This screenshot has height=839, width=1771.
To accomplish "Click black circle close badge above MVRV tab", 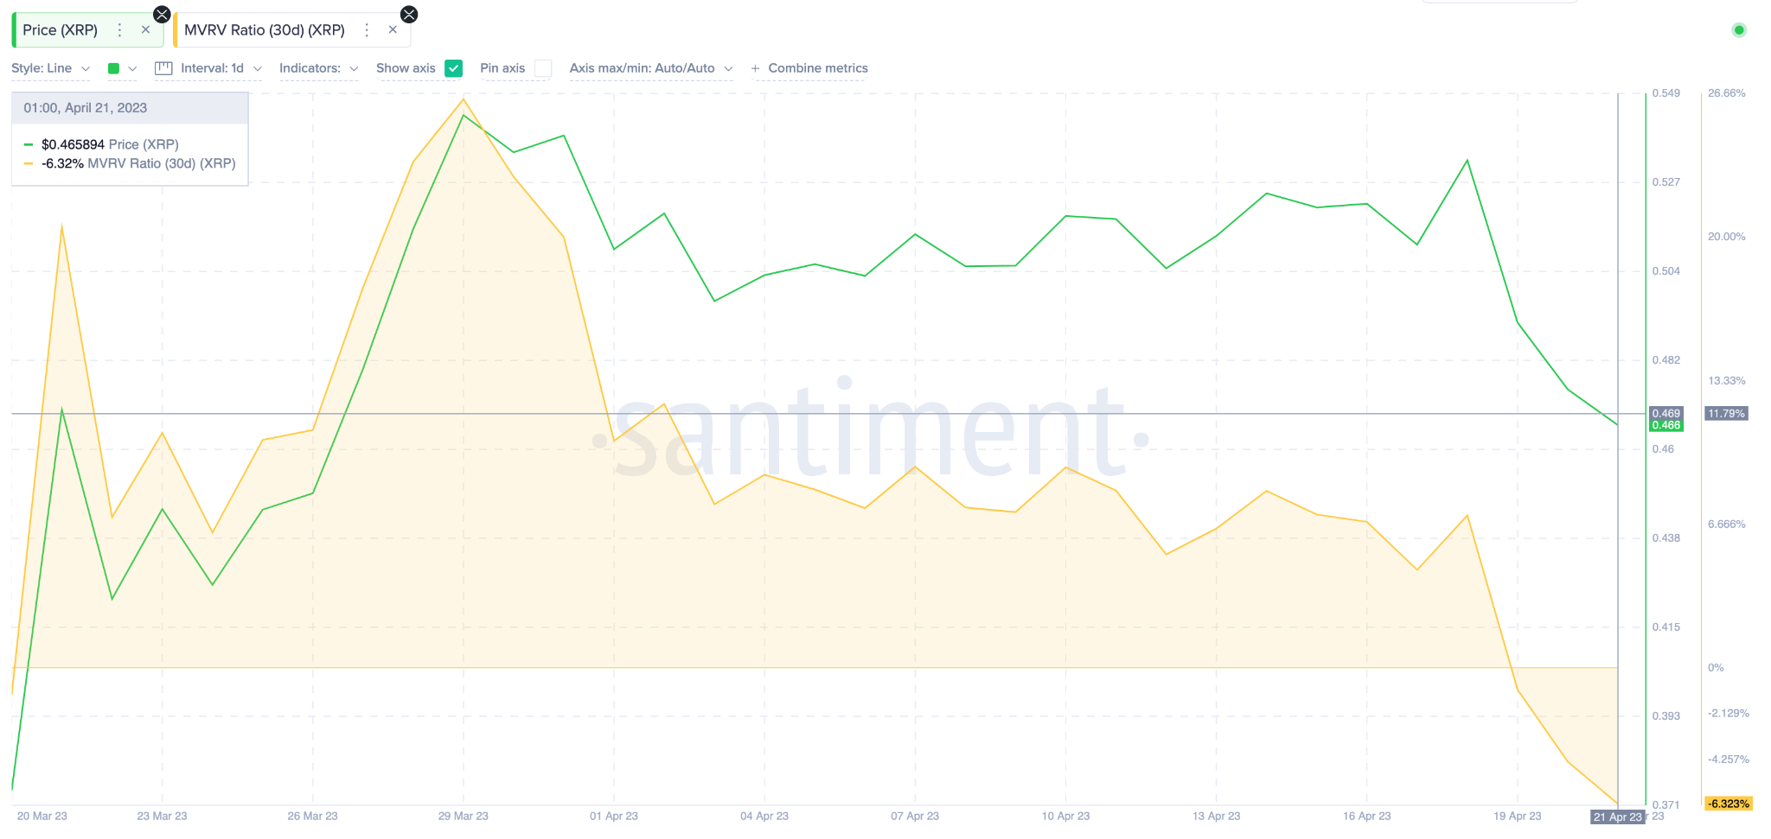I will pos(409,14).
